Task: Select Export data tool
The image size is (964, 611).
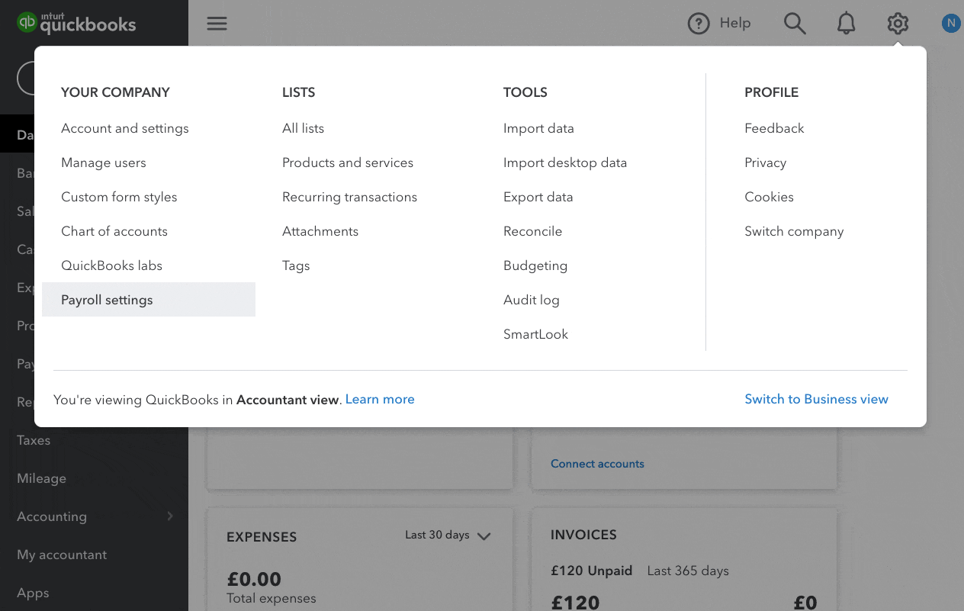Action: pos(538,197)
